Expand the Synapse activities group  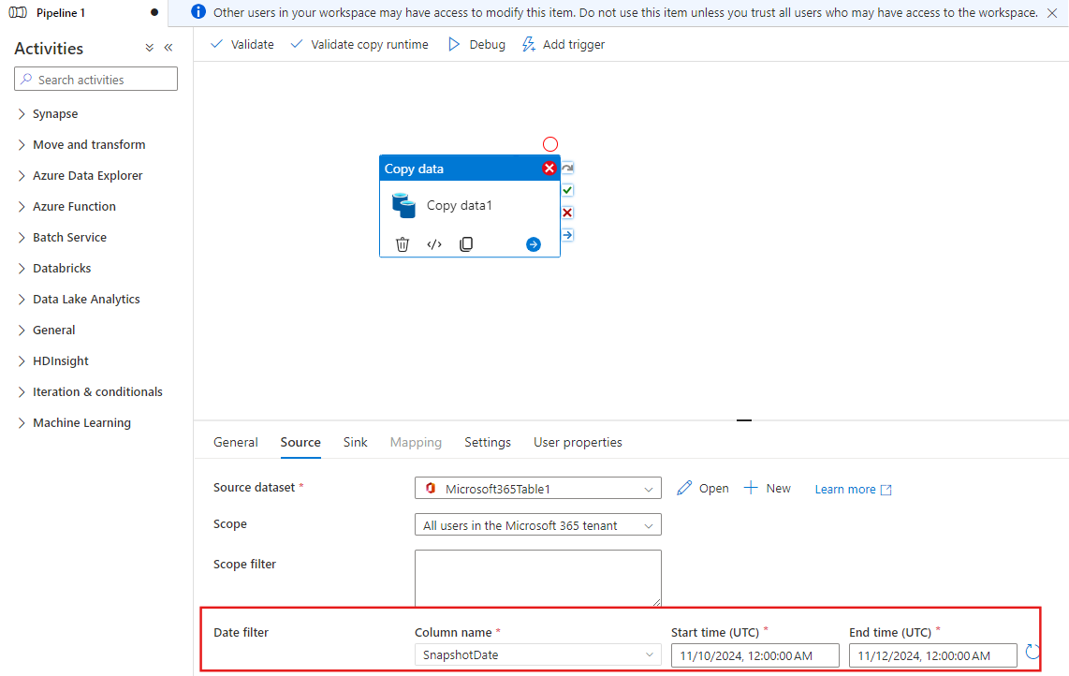48,114
